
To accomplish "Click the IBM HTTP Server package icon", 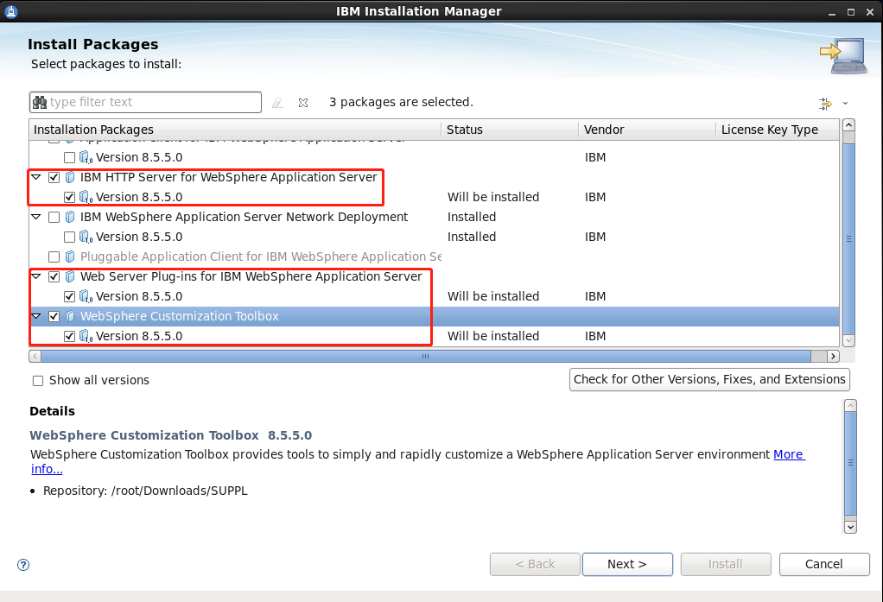I will [x=70, y=177].
